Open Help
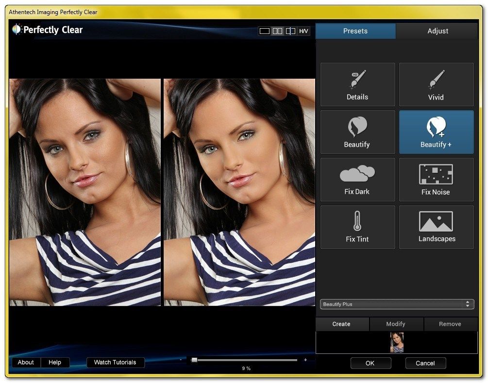The image size is (488, 383). tap(55, 363)
